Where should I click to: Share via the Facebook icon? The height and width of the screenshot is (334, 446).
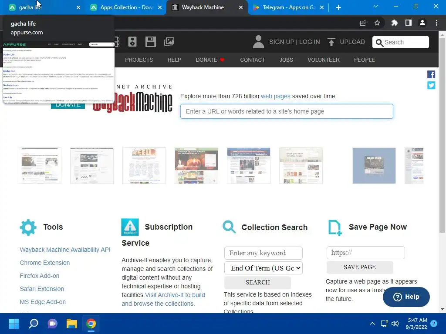coord(431,74)
